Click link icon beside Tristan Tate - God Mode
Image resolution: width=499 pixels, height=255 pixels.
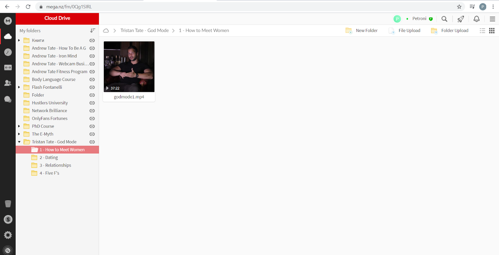click(x=92, y=142)
